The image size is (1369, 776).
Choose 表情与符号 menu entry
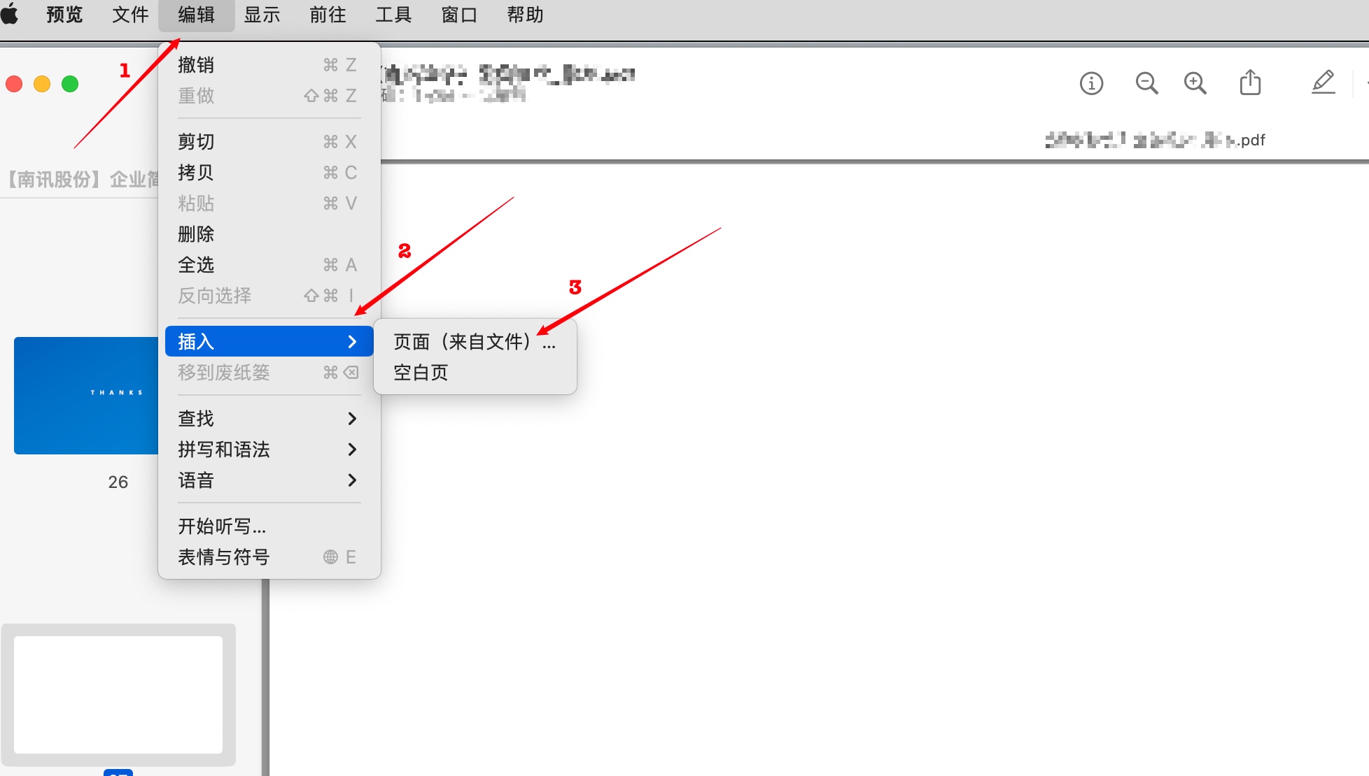pos(269,557)
